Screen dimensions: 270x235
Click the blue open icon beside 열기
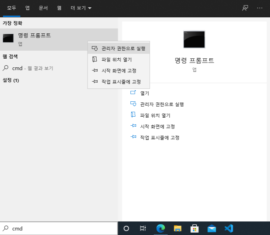[x=133, y=92]
